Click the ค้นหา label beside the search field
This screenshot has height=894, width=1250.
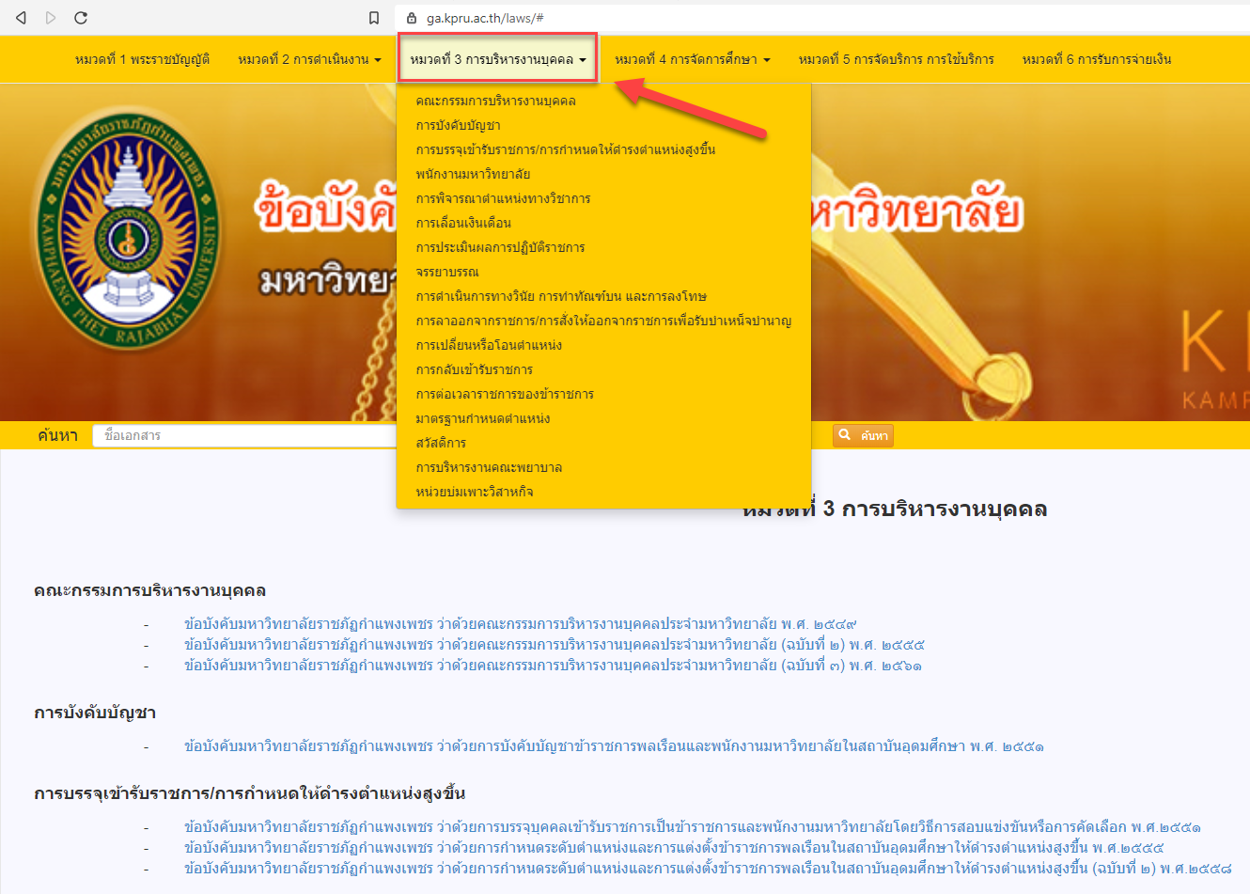[57, 435]
